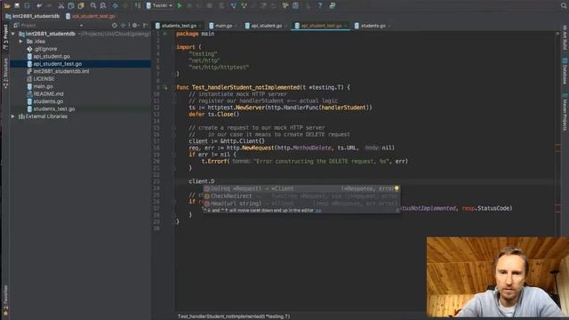The width and height of the screenshot is (569, 320).
Task: Open the Help question mark icon
Action: (x=320, y=6)
